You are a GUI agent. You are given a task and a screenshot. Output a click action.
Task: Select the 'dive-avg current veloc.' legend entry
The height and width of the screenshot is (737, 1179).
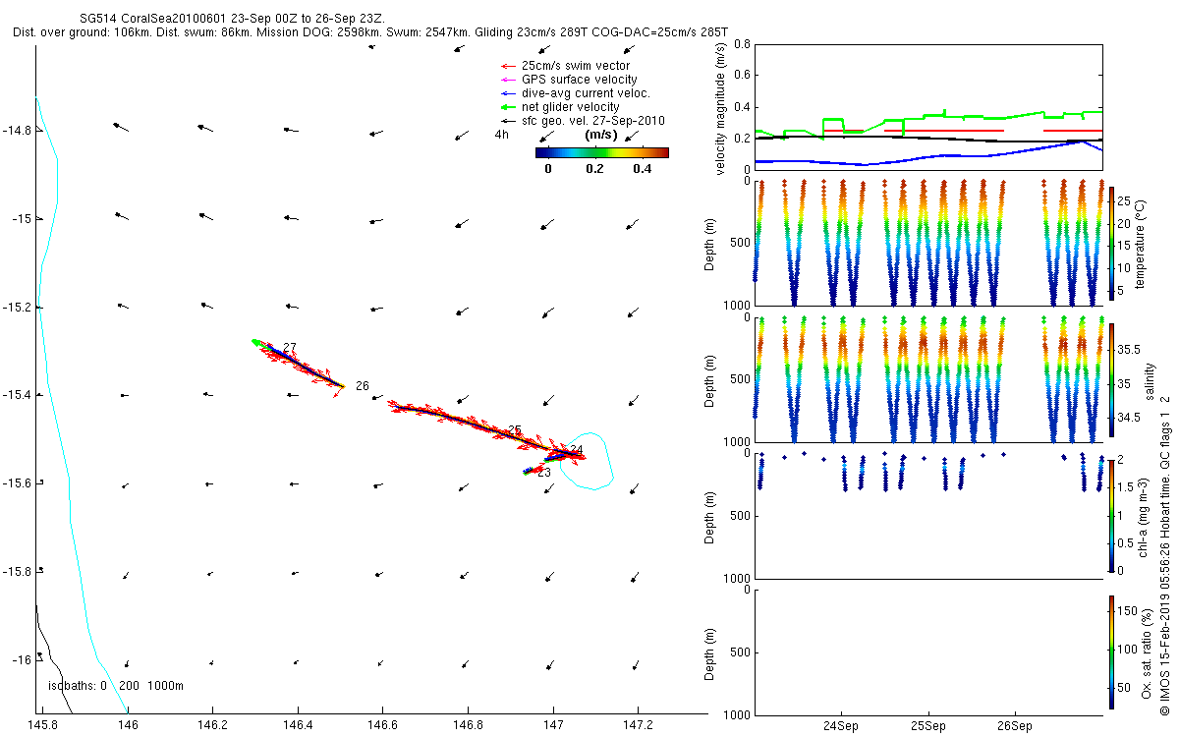point(587,93)
